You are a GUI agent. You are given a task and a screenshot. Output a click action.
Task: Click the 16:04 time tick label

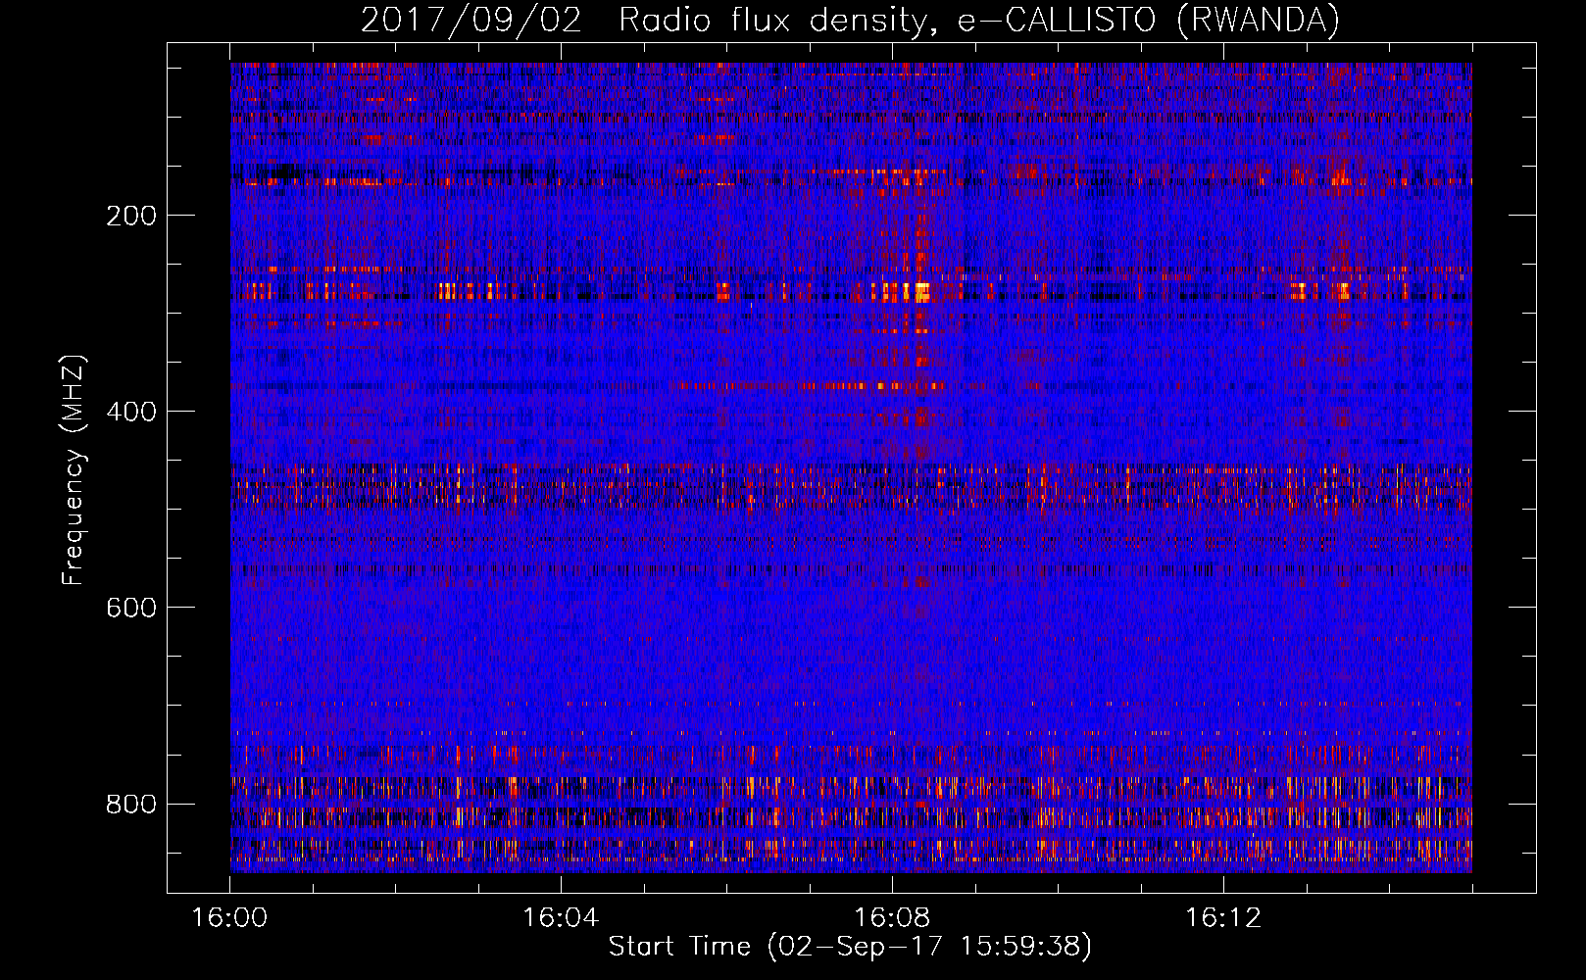(x=561, y=918)
